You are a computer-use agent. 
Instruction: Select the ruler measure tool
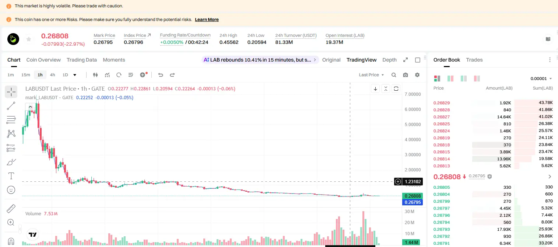[11, 209]
